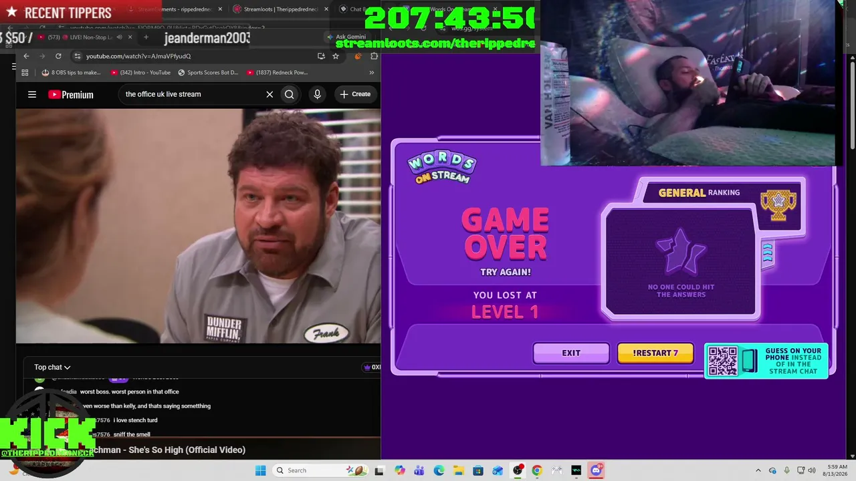The image size is (856, 481).
Task: Open a new browser tab
Action: [x=146, y=37]
